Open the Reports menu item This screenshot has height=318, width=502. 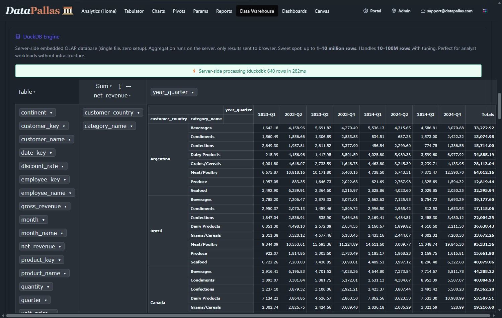(224, 11)
